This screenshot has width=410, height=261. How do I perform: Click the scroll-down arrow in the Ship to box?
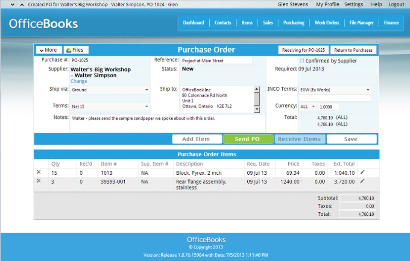pos(257,109)
